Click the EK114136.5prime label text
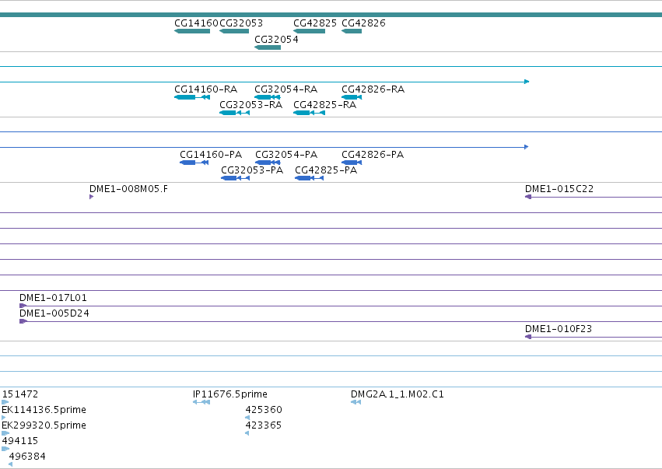662x469 pixels. 44,410
